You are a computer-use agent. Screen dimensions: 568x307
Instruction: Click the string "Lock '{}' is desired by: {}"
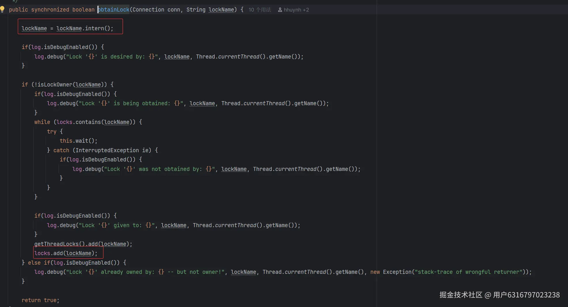pyautogui.click(x=112, y=57)
